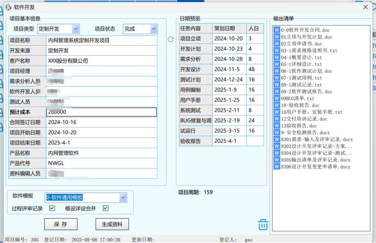The image size is (376, 243).
Task: Click Word icon for 09BUG清单.txt
Action: click(277, 98)
